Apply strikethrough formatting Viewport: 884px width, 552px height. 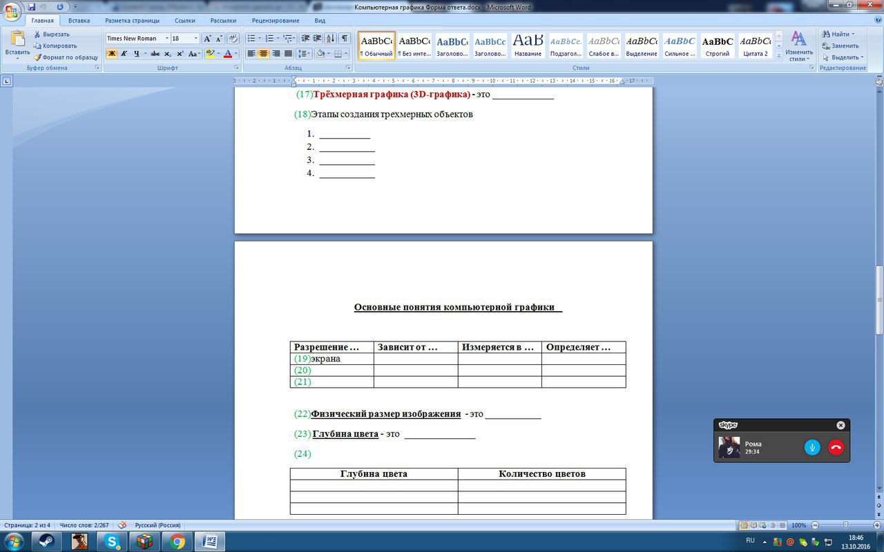[x=155, y=54]
